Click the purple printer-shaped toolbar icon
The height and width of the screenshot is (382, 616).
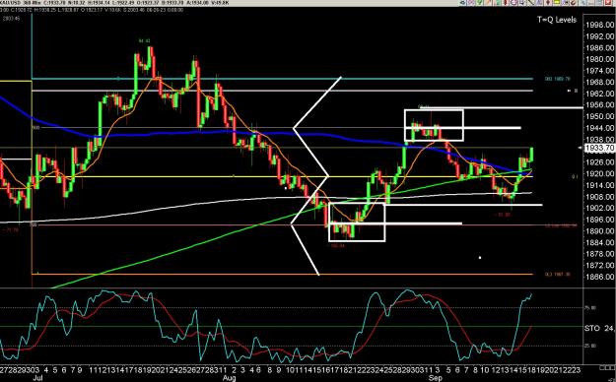pyautogui.click(x=513, y=2)
